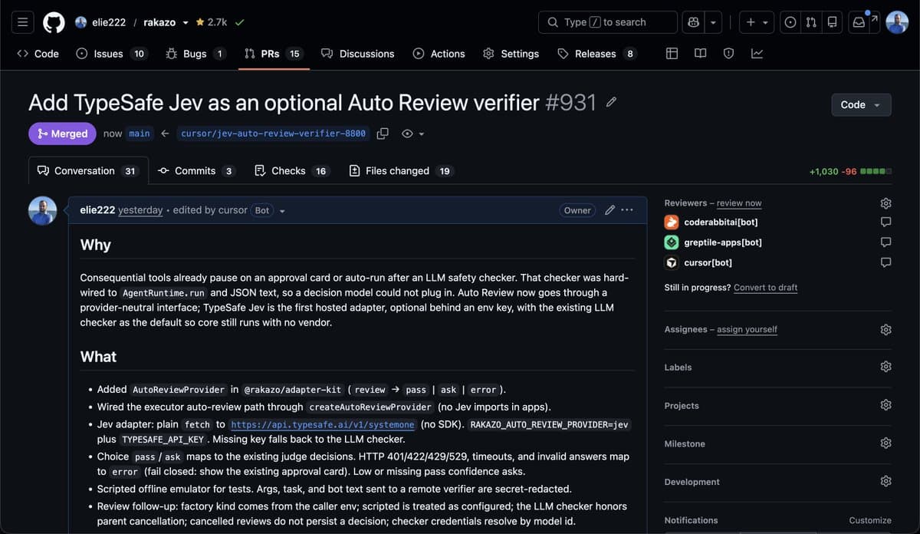
Task: Open the Actions tab
Action: click(439, 54)
